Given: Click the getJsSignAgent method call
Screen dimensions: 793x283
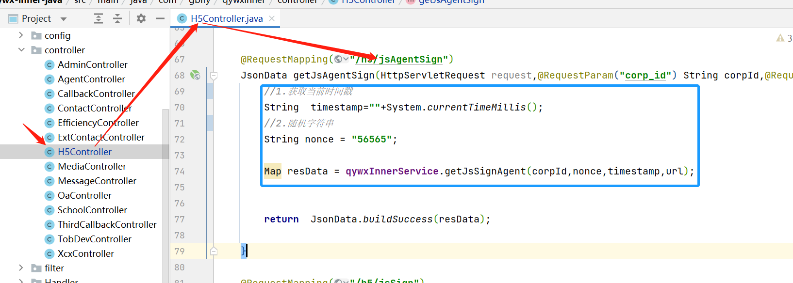Looking at the screenshot, I should [x=485, y=171].
